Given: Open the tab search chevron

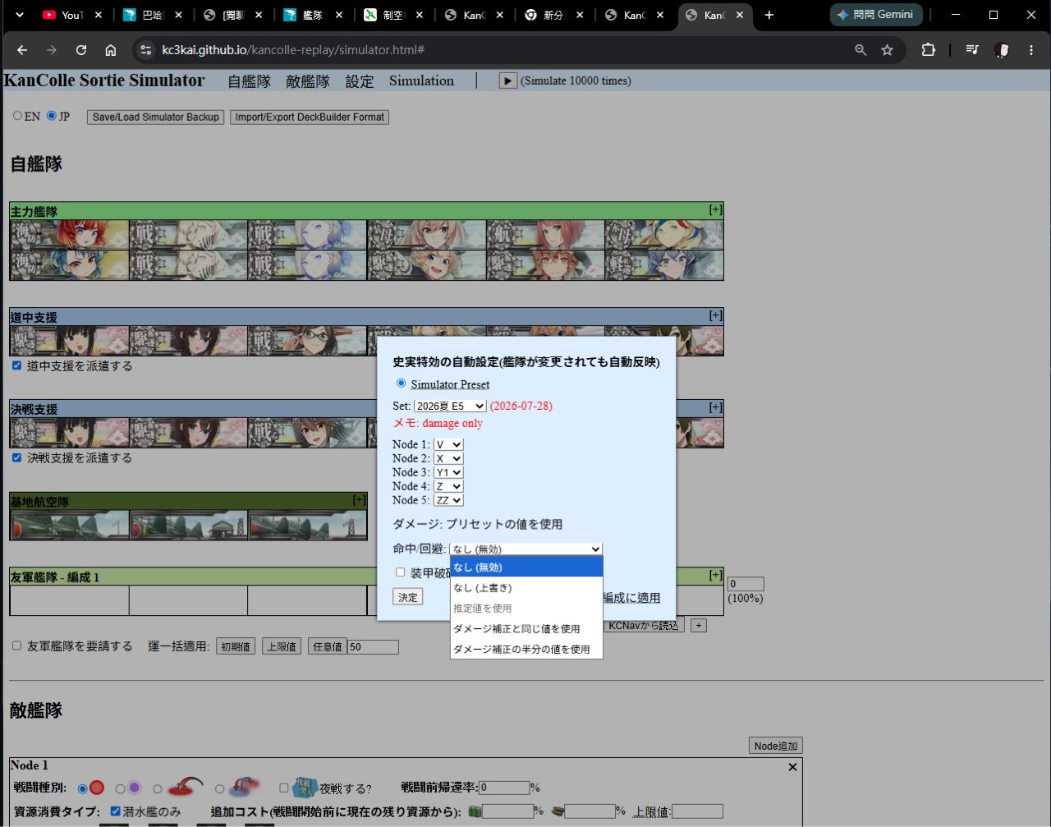Looking at the screenshot, I should click(21, 15).
